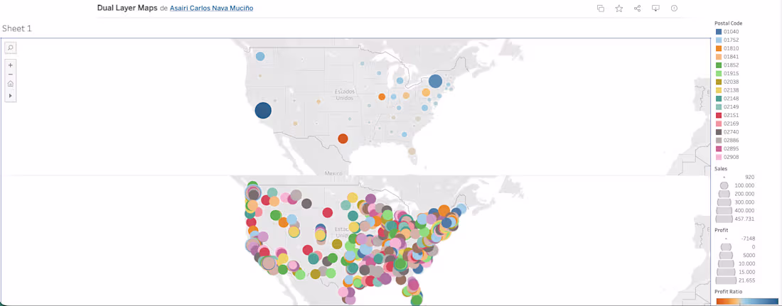Image resolution: width=782 pixels, height=306 pixels.
Task: Click legend swatch for postal code 01841
Action: click(719, 57)
